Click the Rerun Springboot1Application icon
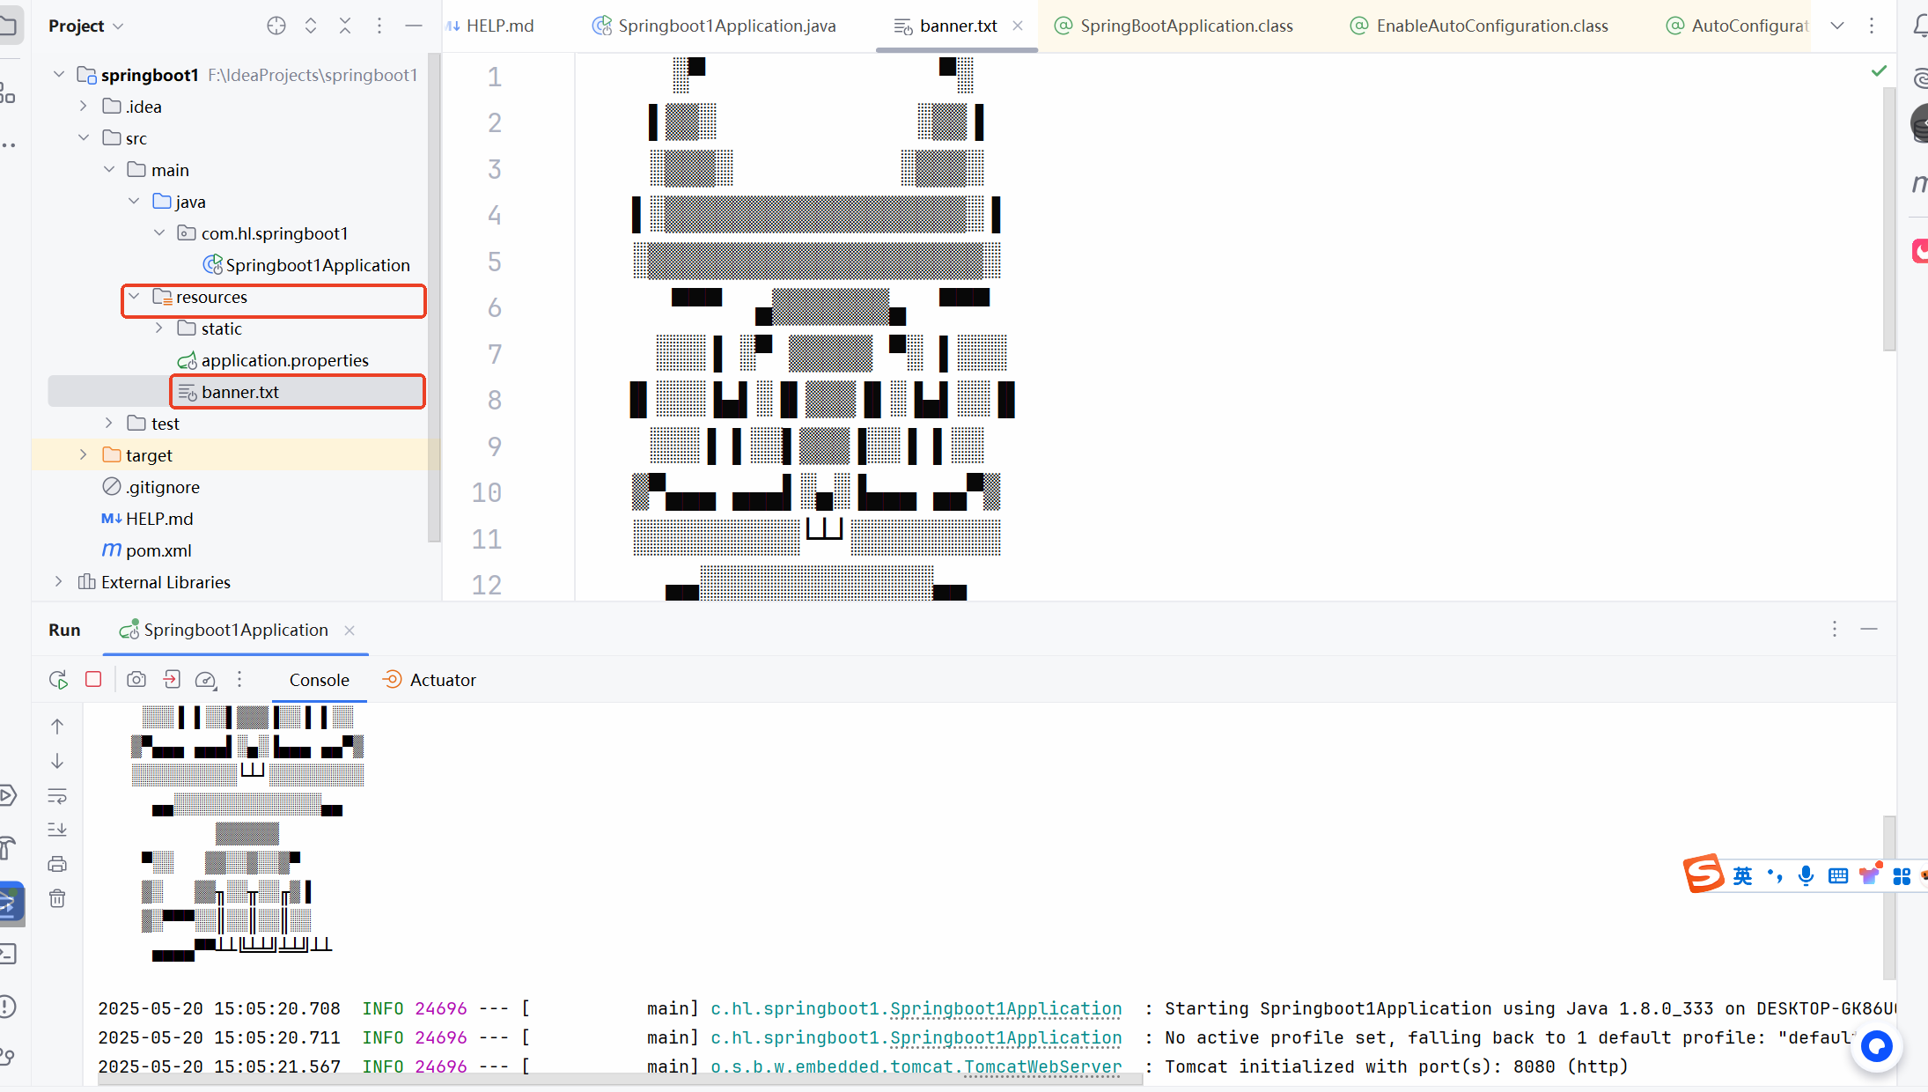 [x=58, y=680]
